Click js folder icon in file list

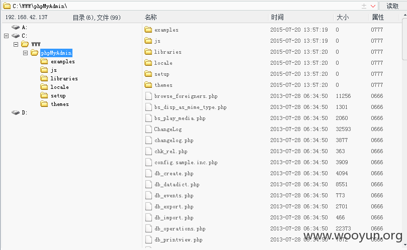(x=148, y=41)
